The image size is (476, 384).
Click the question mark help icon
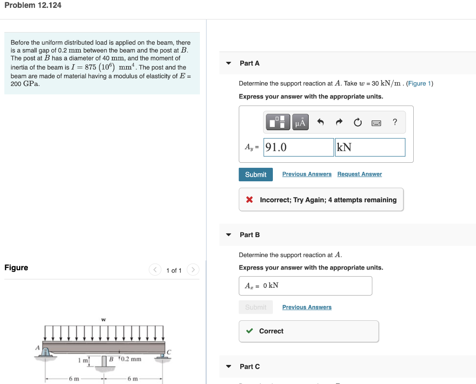[395, 122]
